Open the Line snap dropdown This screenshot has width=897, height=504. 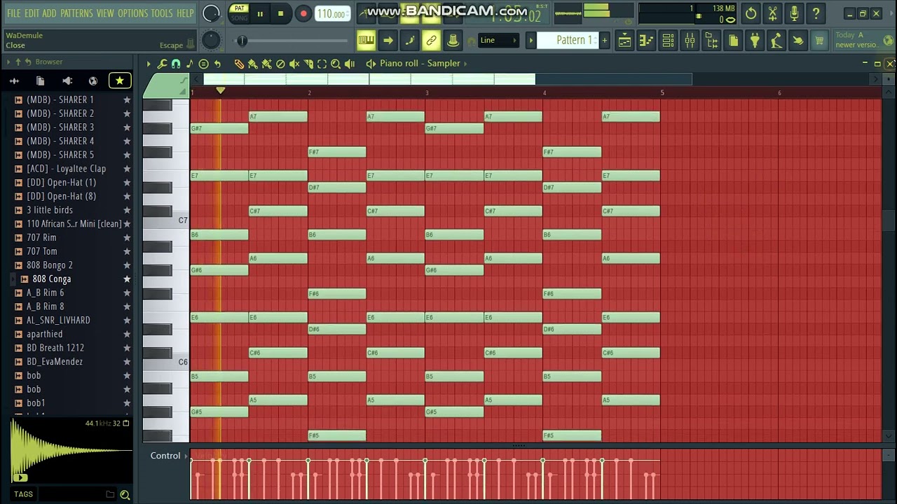click(x=499, y=41)
